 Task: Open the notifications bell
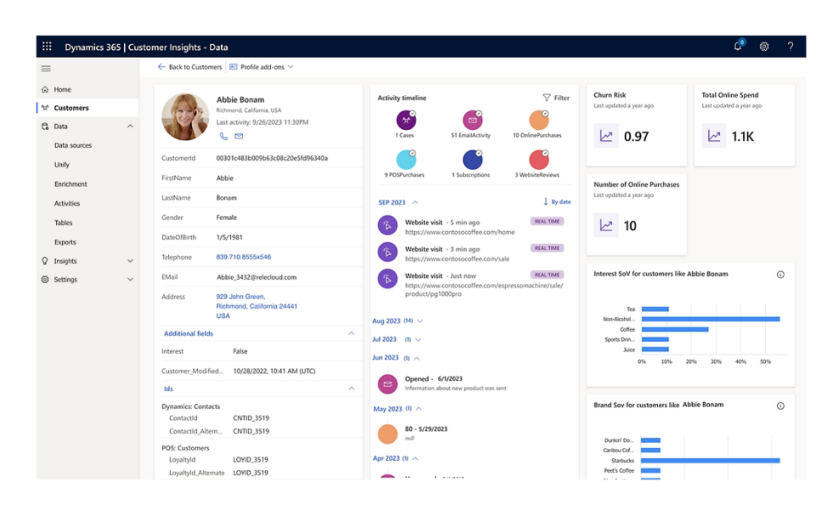[738, 46]
